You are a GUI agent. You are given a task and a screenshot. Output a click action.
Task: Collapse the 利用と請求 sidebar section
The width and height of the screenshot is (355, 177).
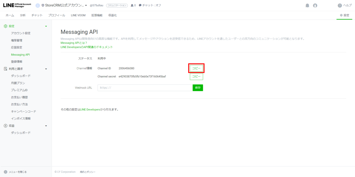pos(46,69)
